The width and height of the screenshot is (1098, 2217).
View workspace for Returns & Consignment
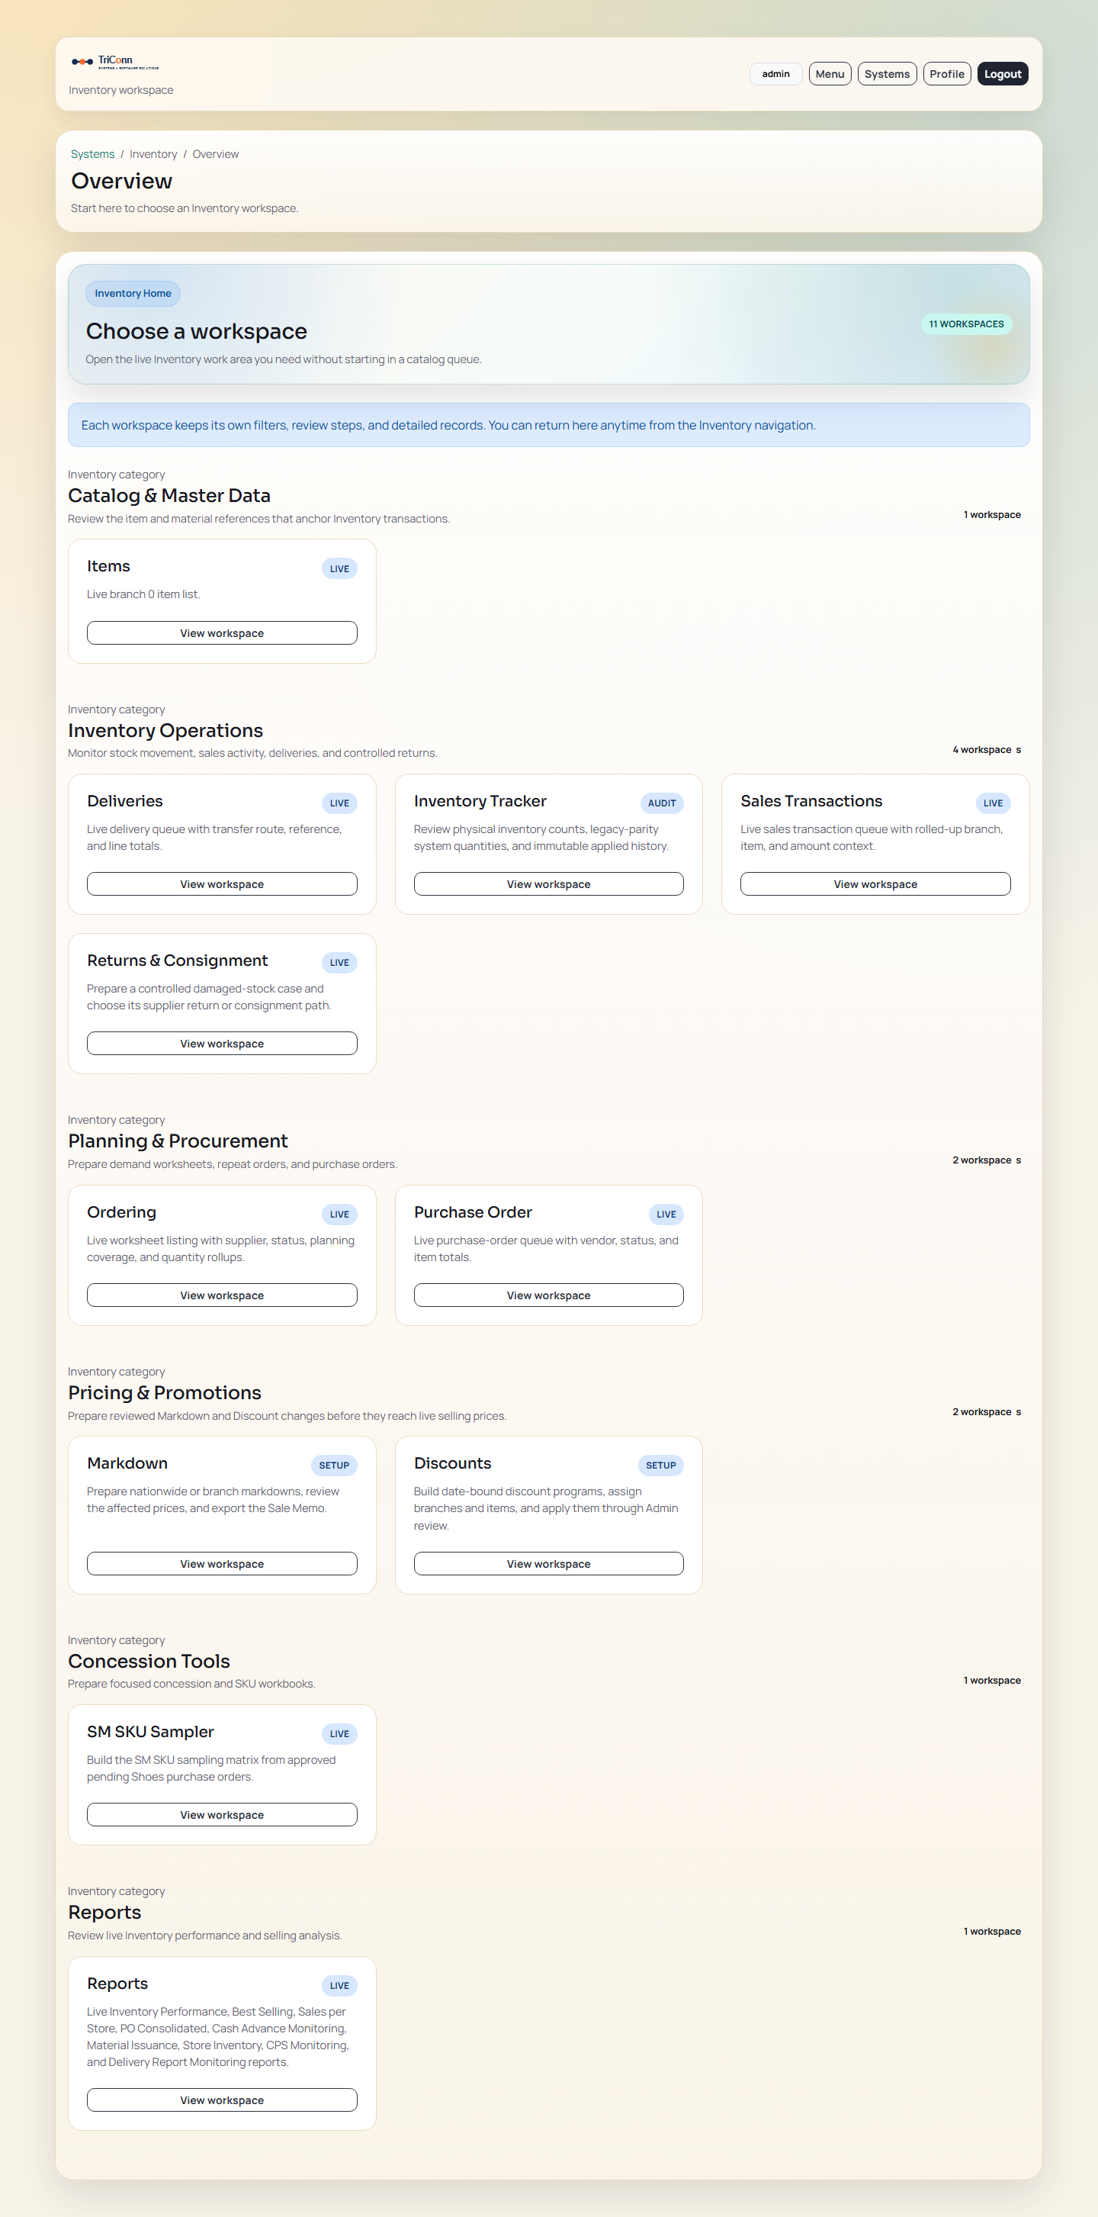(222, 1043)
